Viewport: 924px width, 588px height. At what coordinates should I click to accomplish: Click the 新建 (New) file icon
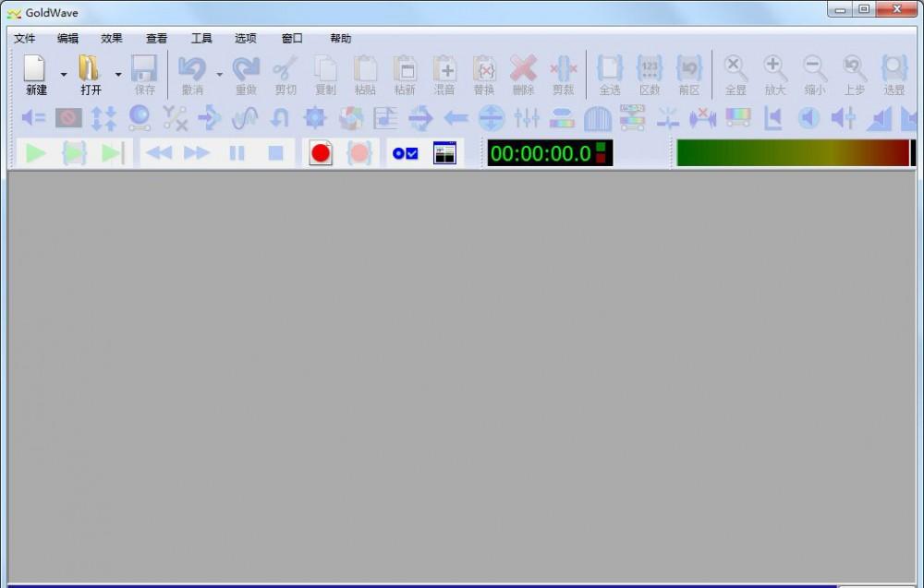35,69
